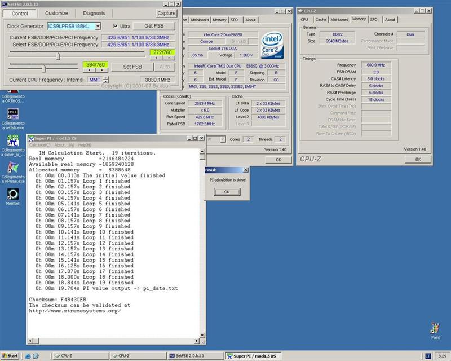Open the ORTHOS desktop shortcut
Screen dimensions: 451x361
pos(12,96)
